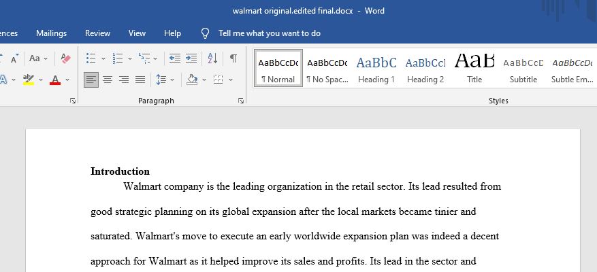Expand the Bullets library dropdown
Screen dimensions: 597x272
(103, 58)
